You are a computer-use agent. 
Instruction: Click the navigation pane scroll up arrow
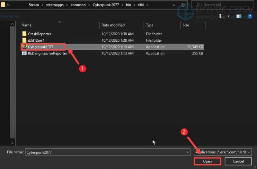(x=13, y=24)
